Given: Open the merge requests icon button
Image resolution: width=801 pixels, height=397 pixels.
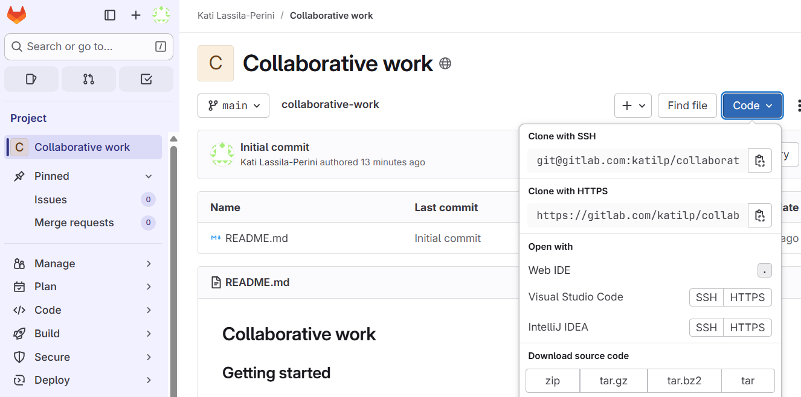Looking at the screenshot, I should click(x=89, y=79).
